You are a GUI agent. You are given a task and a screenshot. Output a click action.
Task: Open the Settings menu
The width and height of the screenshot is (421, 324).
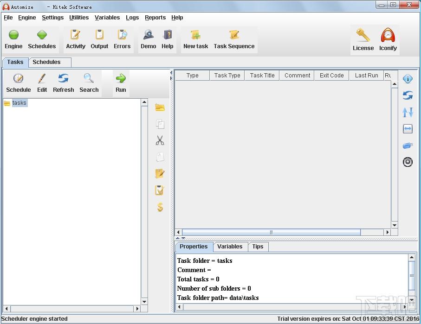click(52, 18)
